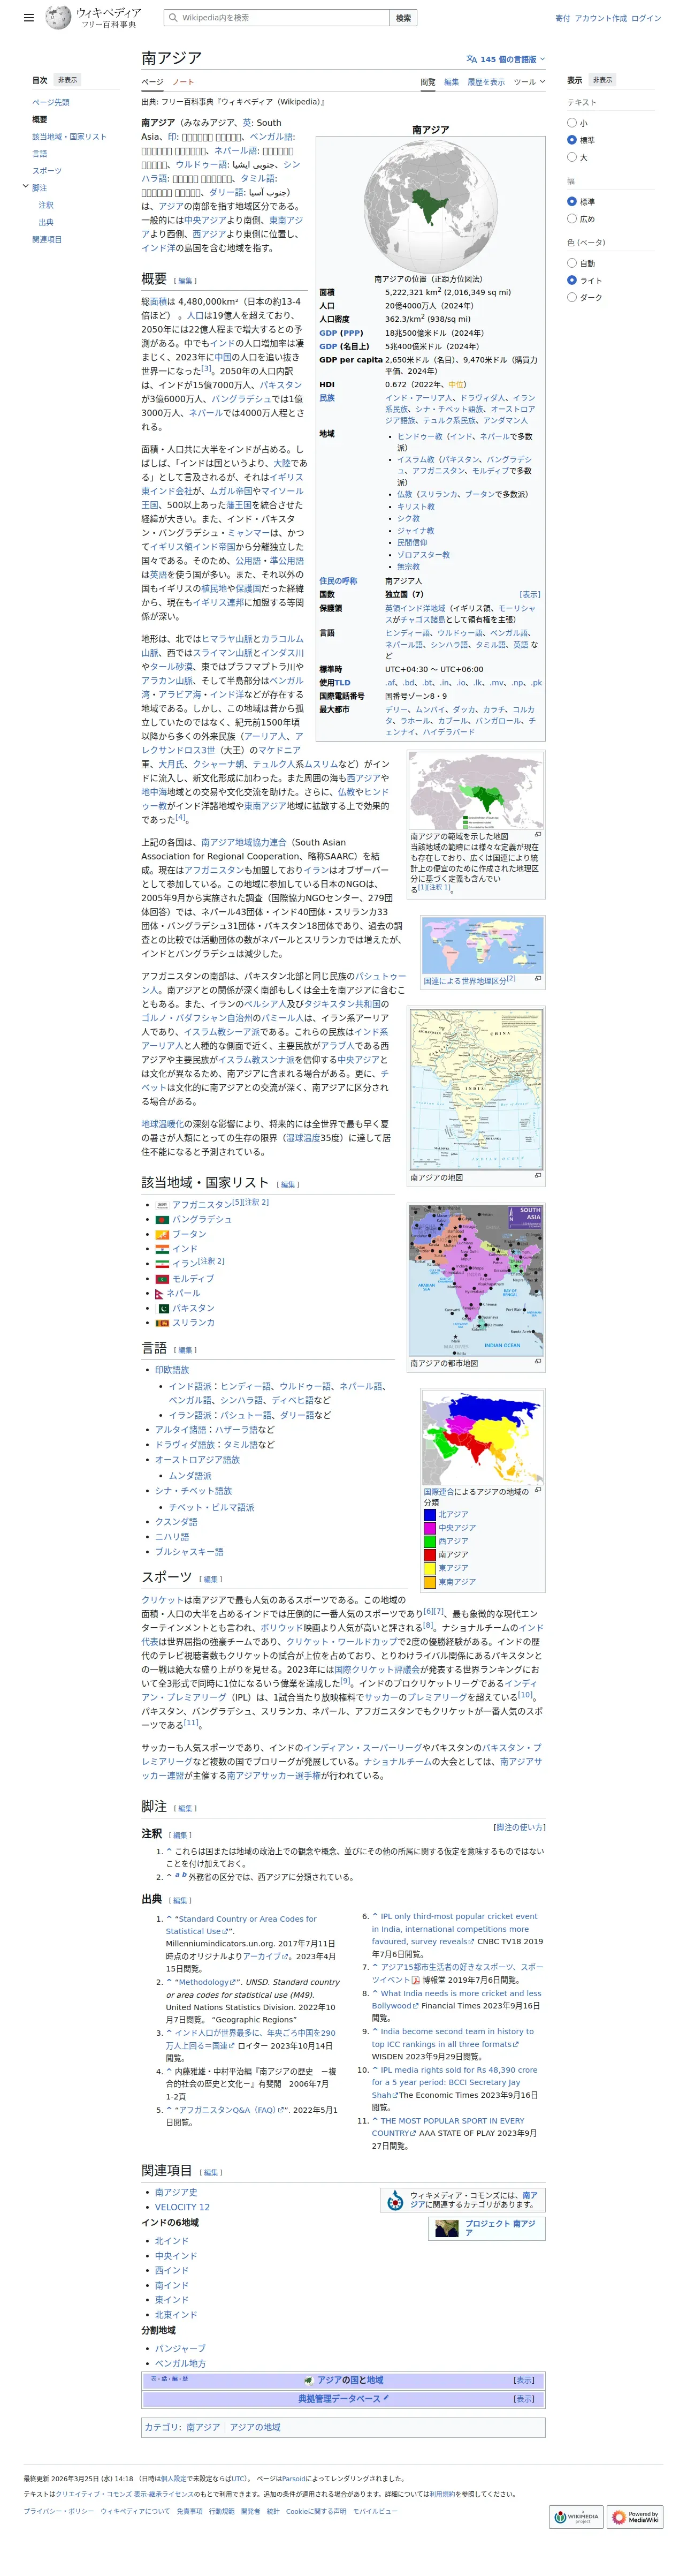687x2576 pixels.
Task: Hide the 目次 sidebar with 非表示
Action: (x=67, y=80)
